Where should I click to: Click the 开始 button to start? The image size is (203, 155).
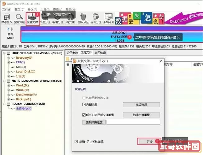[x=150, y=141]
